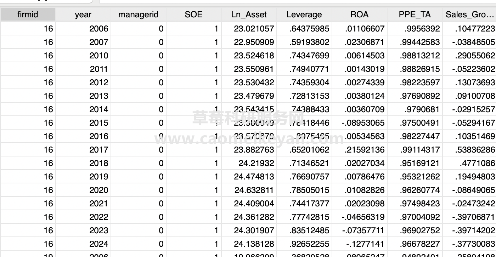Select the Leverage cell .83512485
The width and height of the screenshot is (496, 257).
click(309, 230)
